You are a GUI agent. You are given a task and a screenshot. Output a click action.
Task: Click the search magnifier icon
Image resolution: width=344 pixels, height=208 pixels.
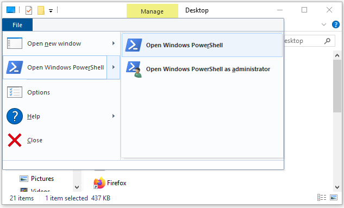327,41
